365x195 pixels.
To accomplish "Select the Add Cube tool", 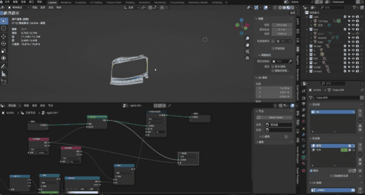I will pos(4,82).
